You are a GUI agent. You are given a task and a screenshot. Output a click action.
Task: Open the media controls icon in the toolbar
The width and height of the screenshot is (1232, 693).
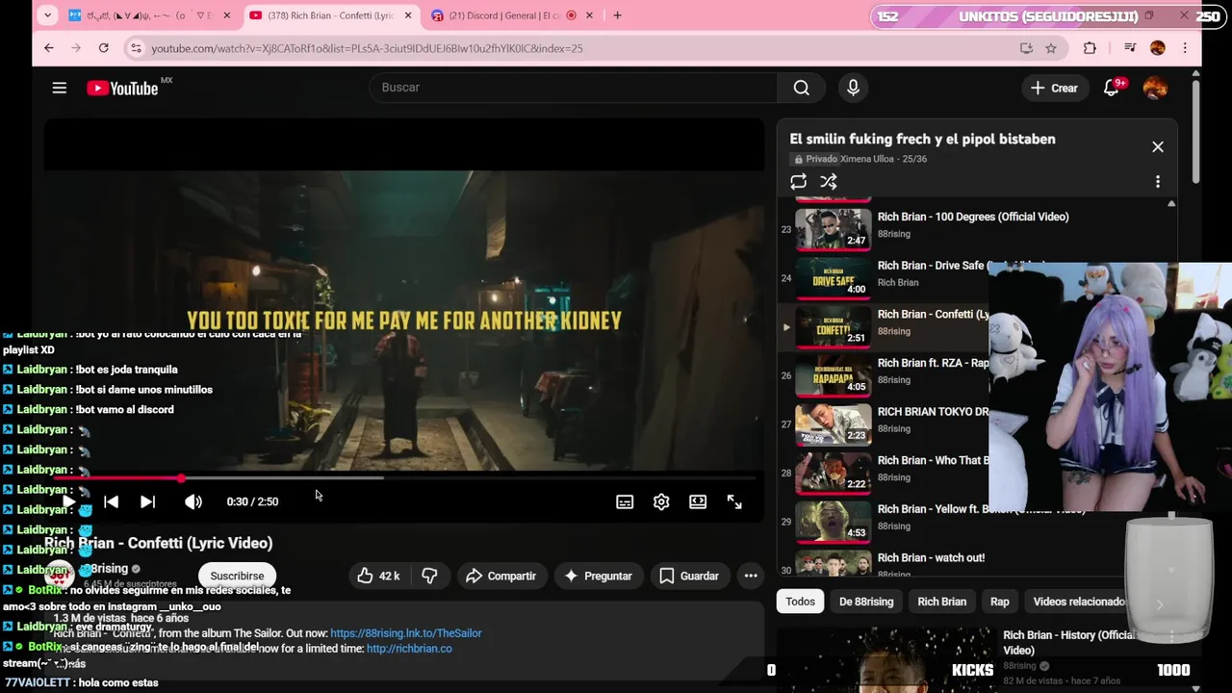1130,48
